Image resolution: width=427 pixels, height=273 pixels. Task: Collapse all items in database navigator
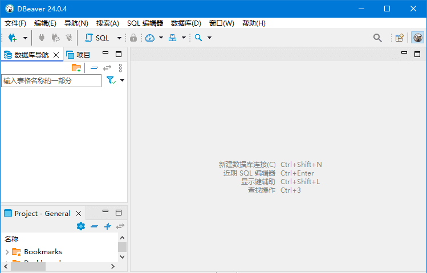tap(94, 68)
